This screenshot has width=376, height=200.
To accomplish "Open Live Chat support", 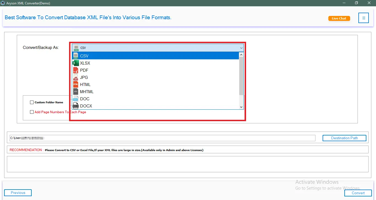I will click(339, 18).
